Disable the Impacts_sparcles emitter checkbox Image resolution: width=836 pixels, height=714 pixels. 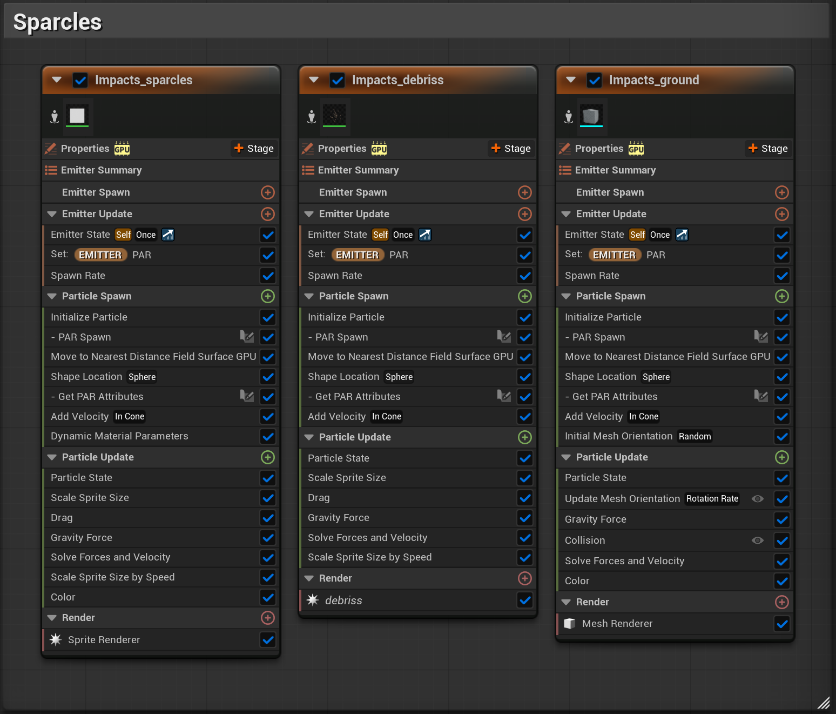(x=80, y=81)
